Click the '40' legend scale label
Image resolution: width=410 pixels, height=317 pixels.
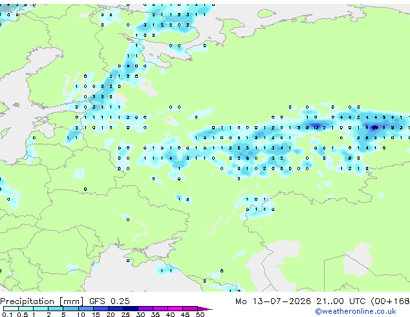170,314
